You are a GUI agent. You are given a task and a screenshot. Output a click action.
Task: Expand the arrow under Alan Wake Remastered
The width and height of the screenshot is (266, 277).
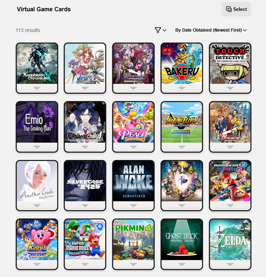(133, 206)
